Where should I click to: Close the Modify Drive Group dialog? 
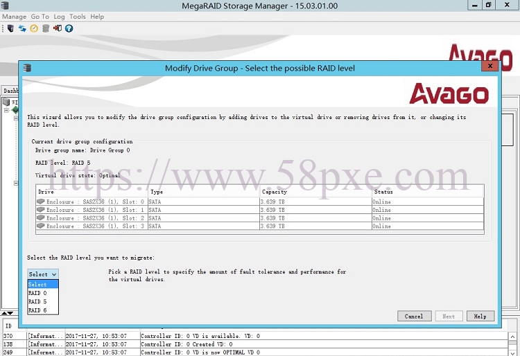(490, 66)
